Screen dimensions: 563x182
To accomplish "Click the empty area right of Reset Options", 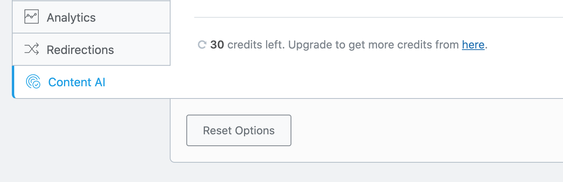I will pyautogui.click(x=415, y=130).
